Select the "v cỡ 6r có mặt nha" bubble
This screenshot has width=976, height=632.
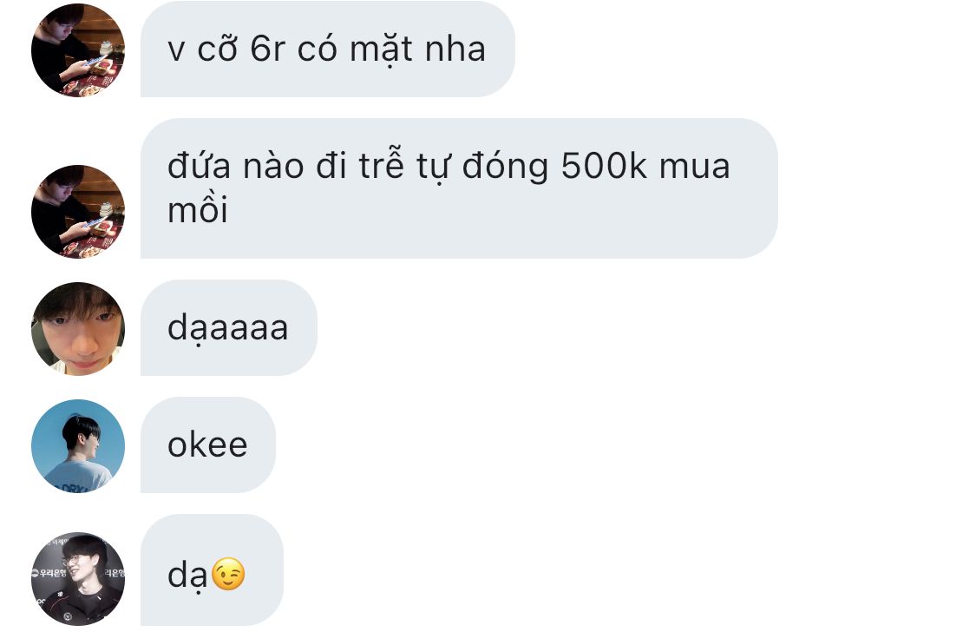pos(327,49)
